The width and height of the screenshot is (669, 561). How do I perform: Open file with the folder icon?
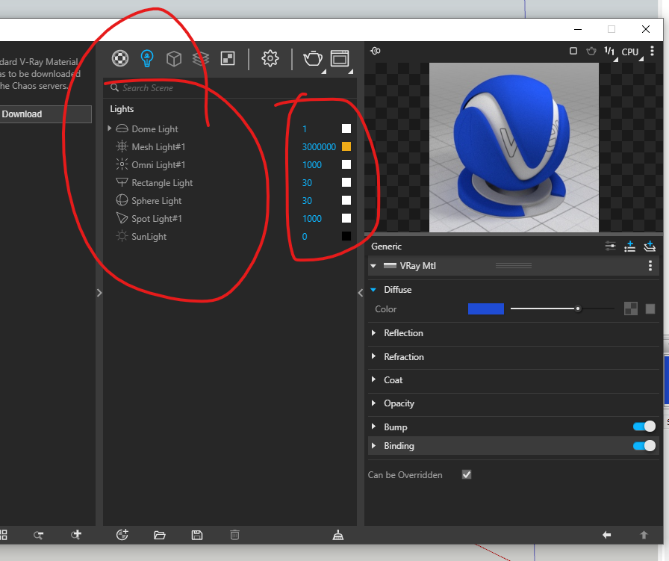click(x=160, y=535)
